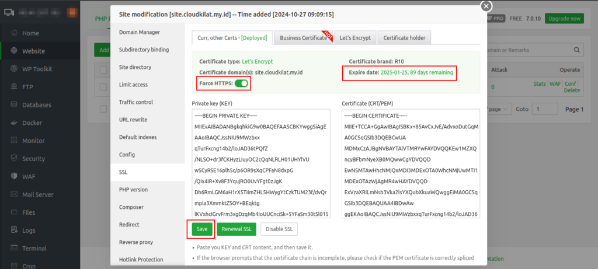Click the Terminal icon in sidebar
Screen dimensions: 598x269
point(14,248)
